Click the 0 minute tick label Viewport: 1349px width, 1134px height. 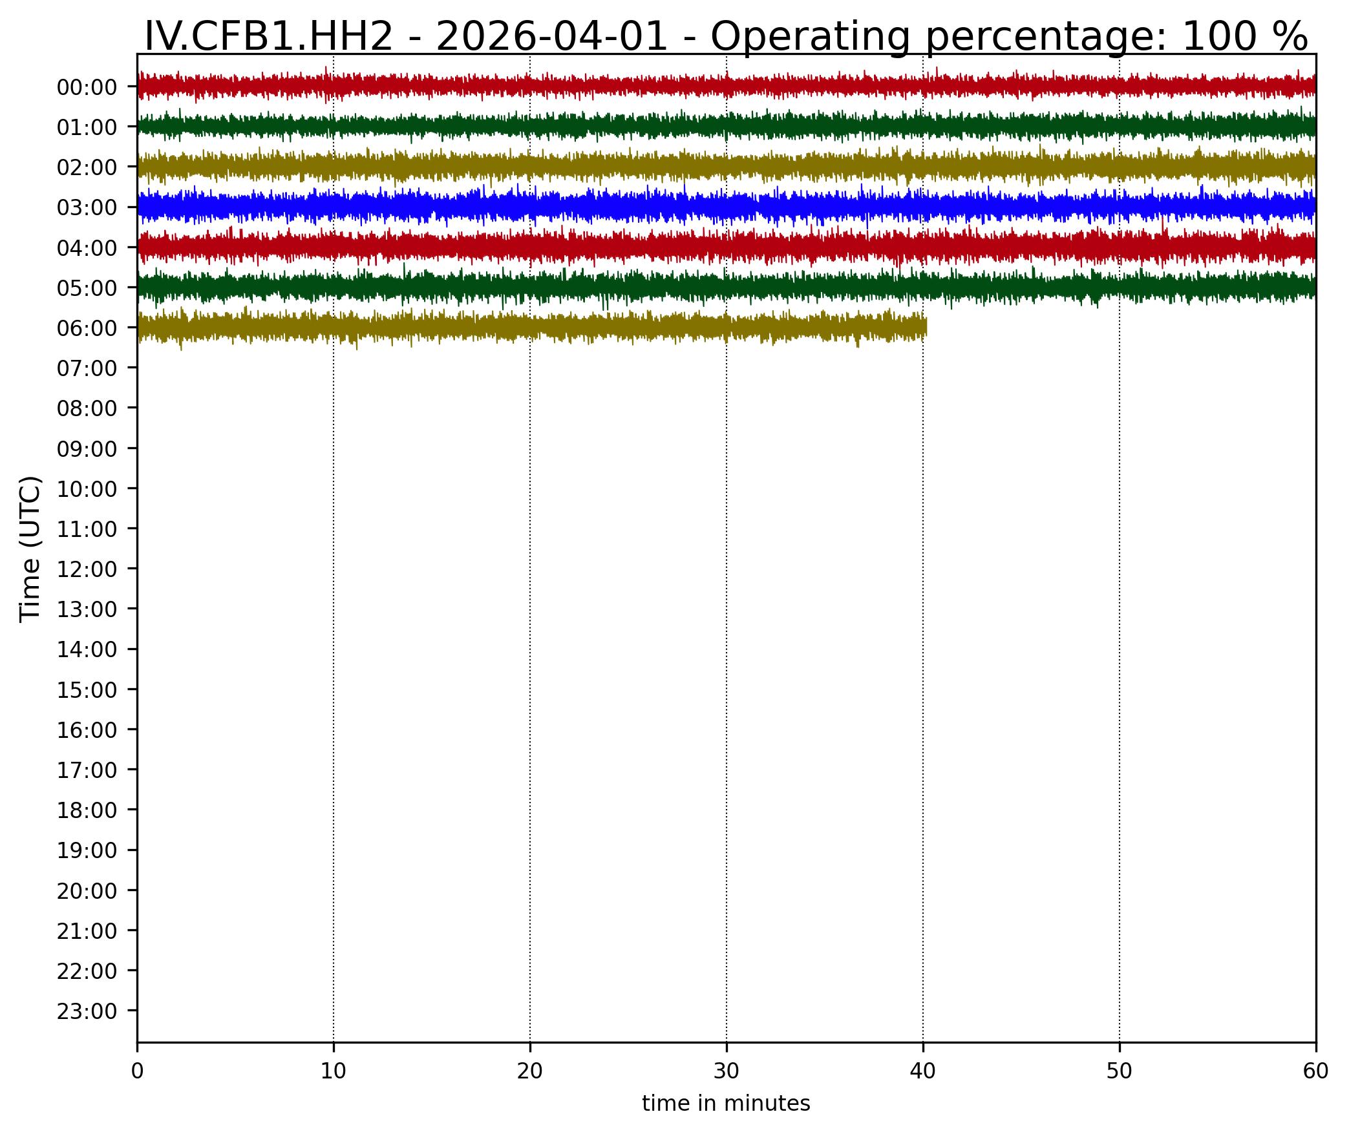[137, 1072]
